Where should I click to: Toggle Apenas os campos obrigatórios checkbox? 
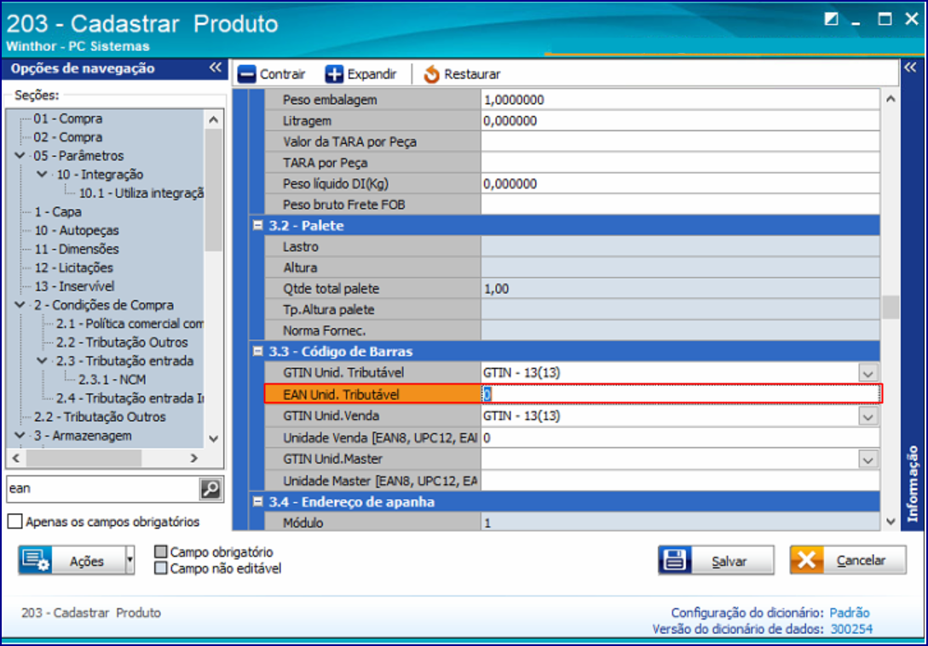14,522
